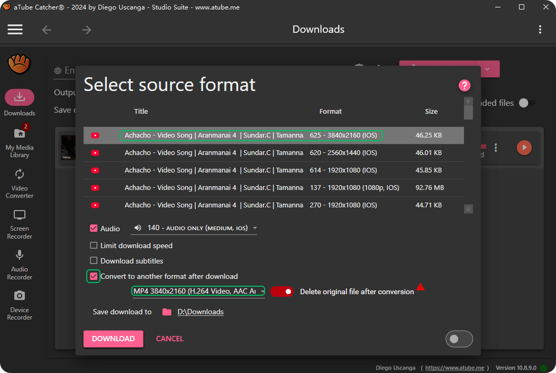Select the 620 - 2560x1440 format row
Image resolution: width=556 pixels, height=373 pixels.
pos(274,153)
